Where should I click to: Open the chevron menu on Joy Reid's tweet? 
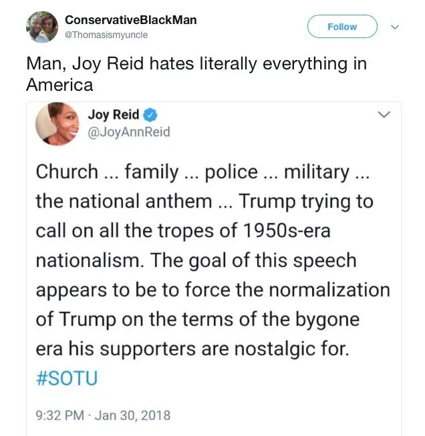[384, 115]
